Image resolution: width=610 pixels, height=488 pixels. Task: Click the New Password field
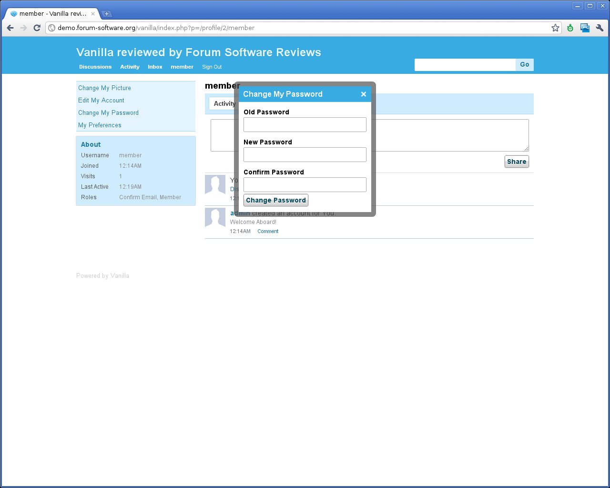pos(305,154)
